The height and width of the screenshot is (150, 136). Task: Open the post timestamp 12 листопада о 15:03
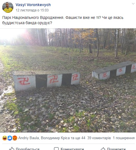point(32,10)
